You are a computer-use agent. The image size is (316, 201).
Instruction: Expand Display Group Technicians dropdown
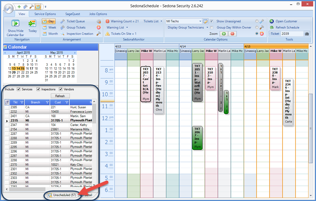click(207, 27)
